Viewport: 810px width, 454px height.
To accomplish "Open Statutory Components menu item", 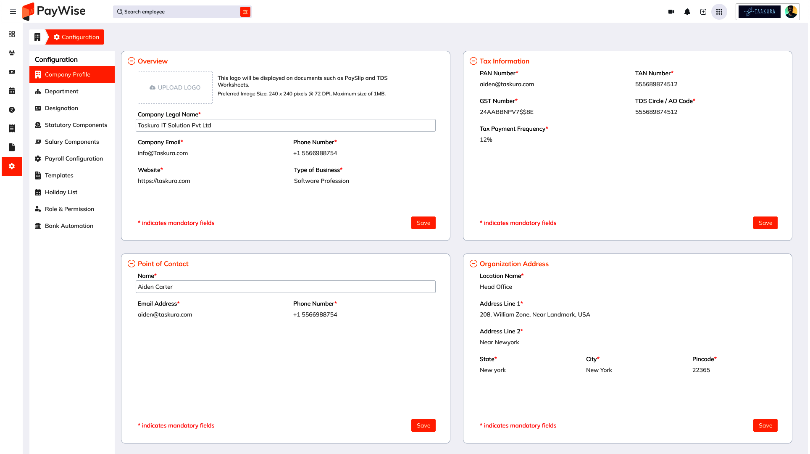I will tap(76, 125).
